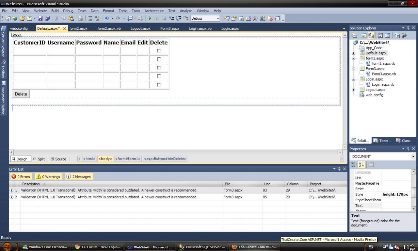Click the Delete button on the form
The width and height of the screenshot is (418, 251).
(x=21, y=94)
